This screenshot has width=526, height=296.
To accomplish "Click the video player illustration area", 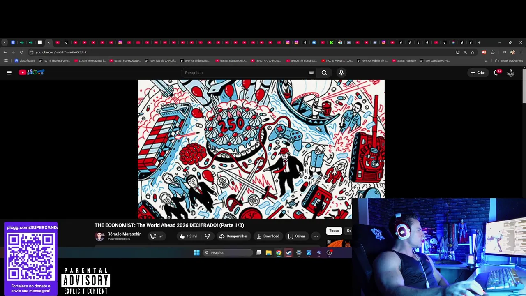I will (261, 149).
